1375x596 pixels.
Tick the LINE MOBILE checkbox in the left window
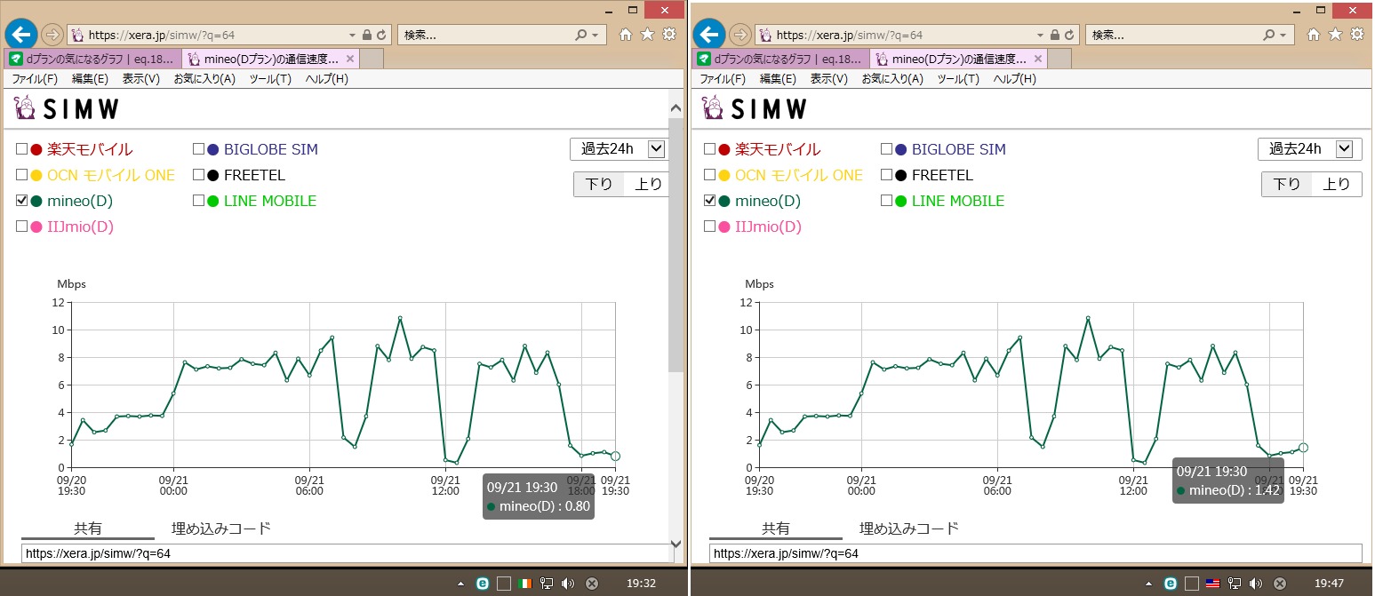click(199, 201)
